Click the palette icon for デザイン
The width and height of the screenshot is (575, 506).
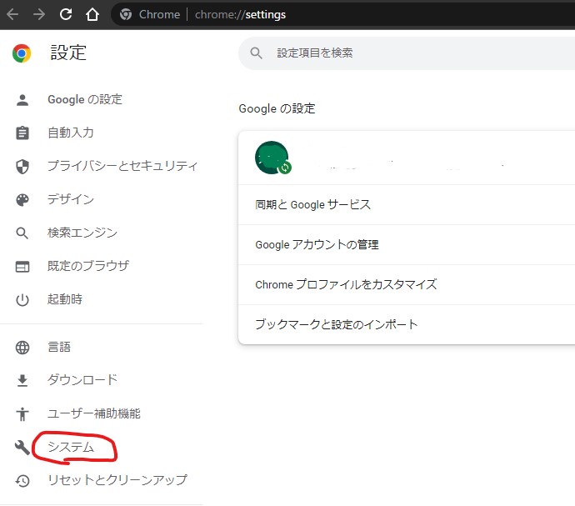coord(22,199)
